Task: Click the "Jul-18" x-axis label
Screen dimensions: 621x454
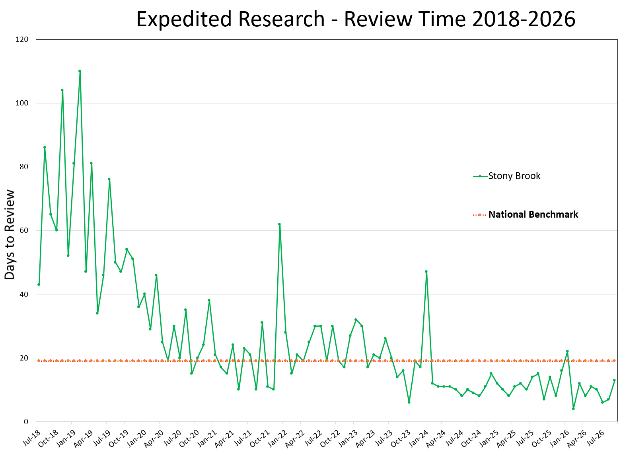Action: click(x=31, y=437)
